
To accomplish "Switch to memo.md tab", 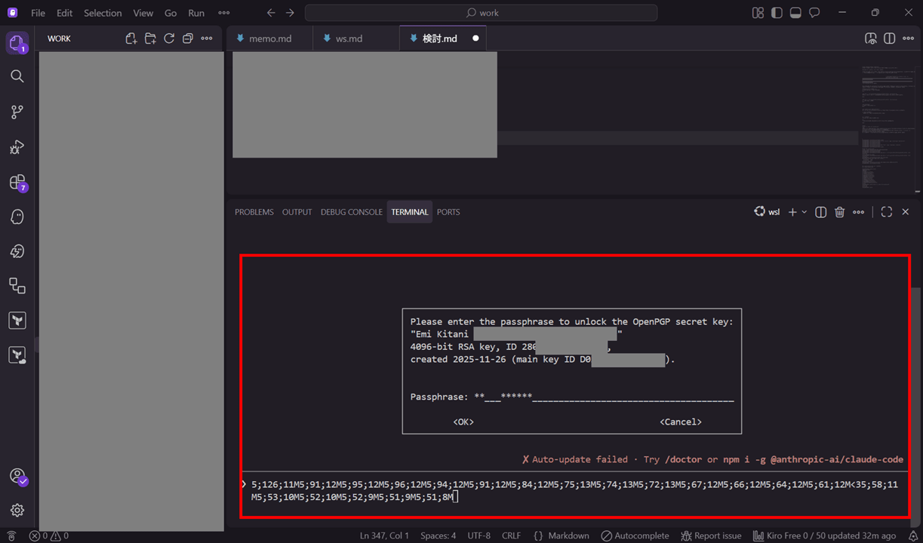I will pyautogui.click(x=269, y=38).
